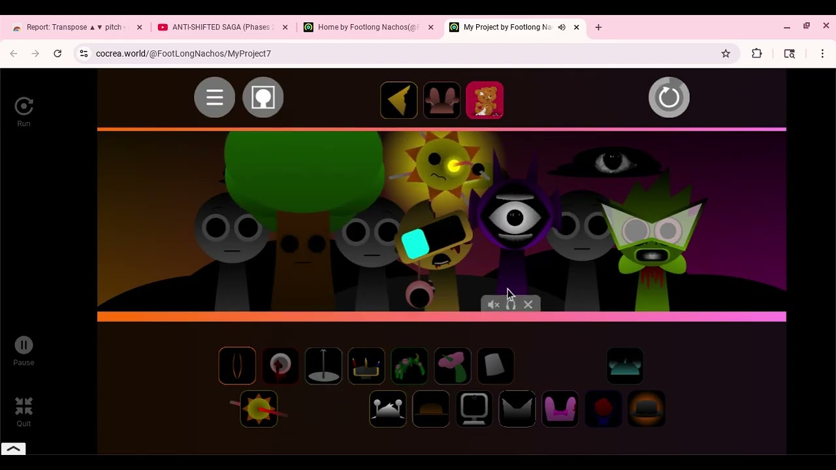
Task: Select the brown bunny-ears bonus icon
Action: click(442, 101)
